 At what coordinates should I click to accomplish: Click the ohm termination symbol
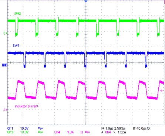click(x=82, y=132)
